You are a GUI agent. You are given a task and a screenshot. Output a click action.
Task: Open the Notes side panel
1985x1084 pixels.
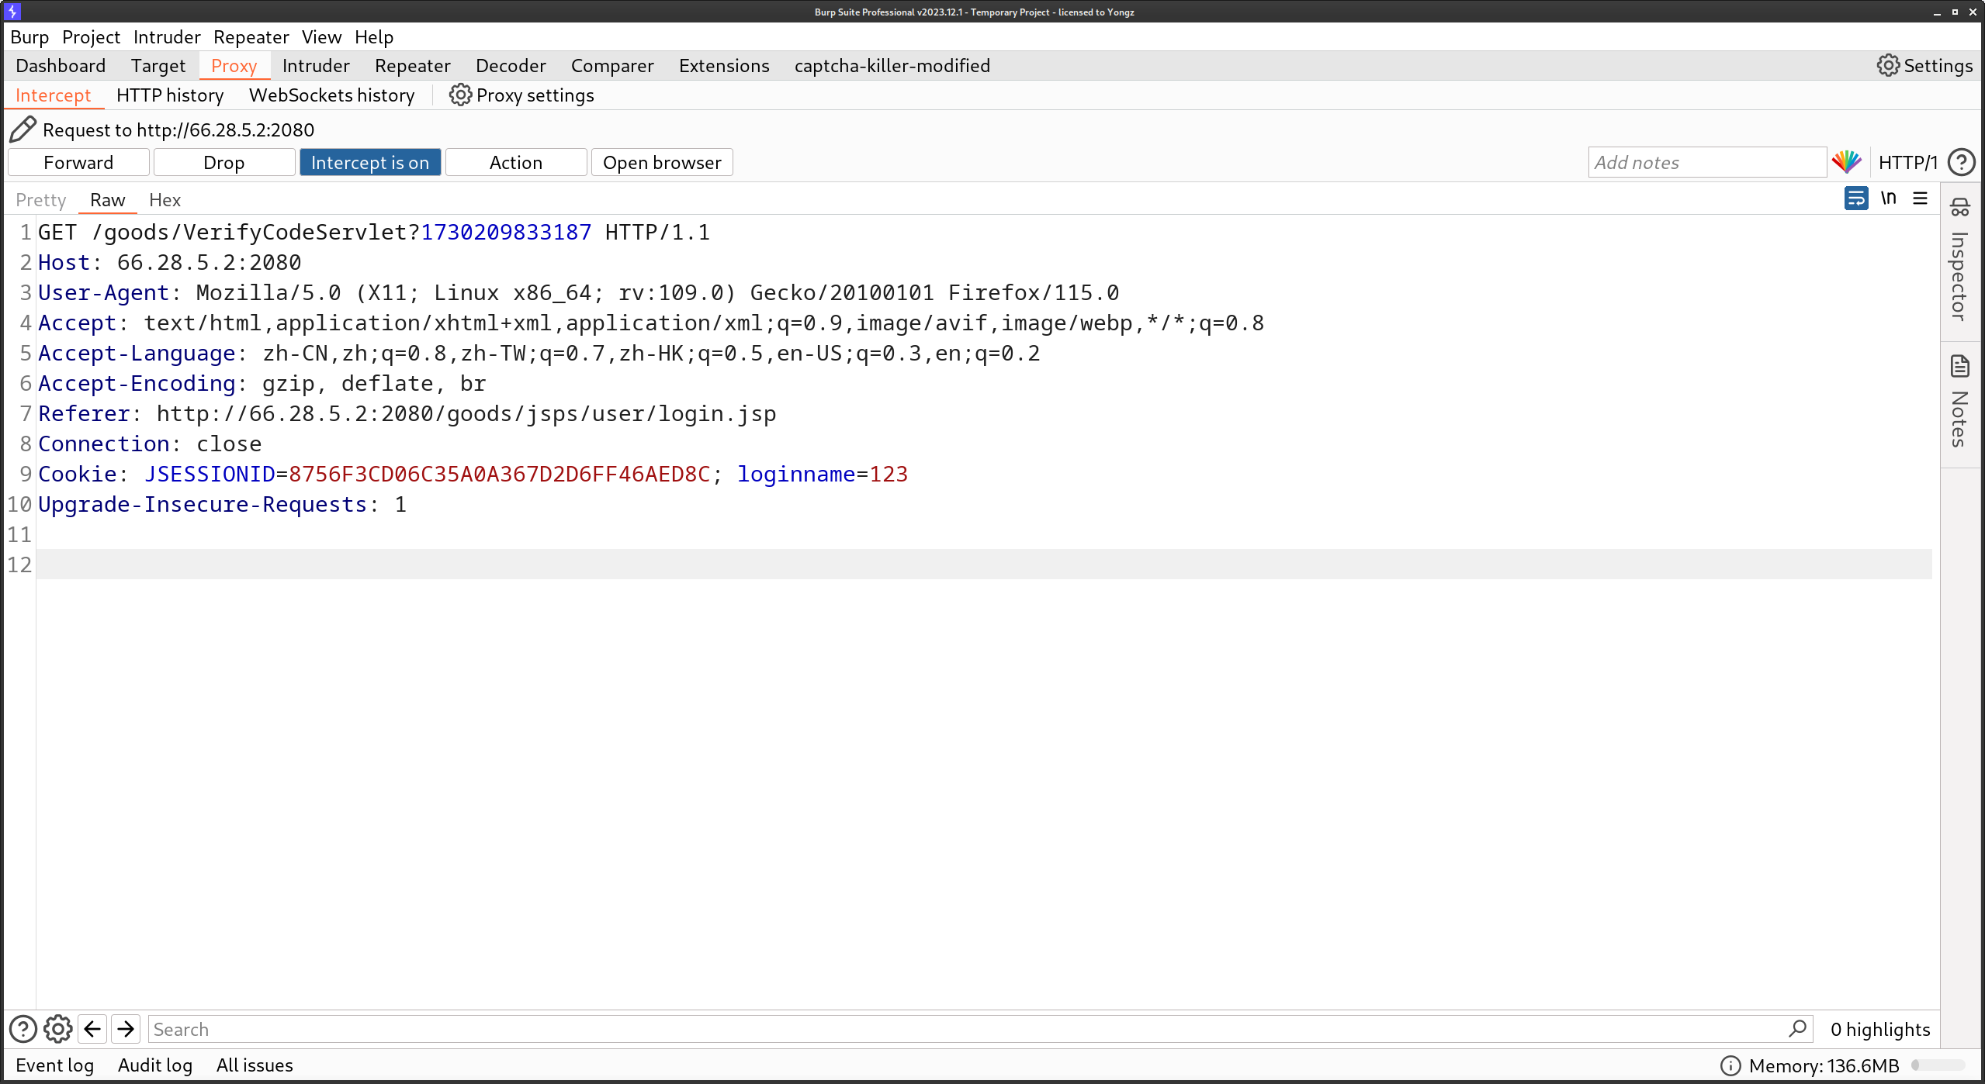1959,402
